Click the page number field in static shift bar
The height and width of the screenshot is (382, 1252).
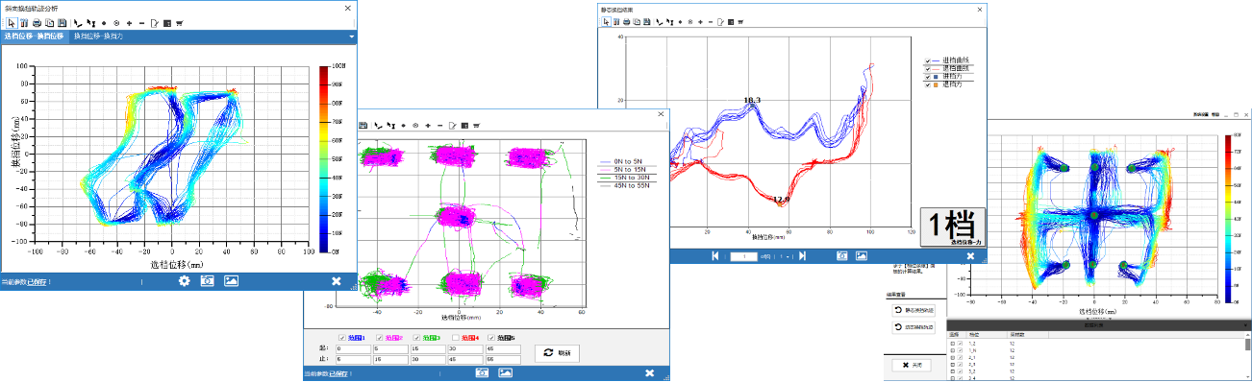(x=743, y=256)
